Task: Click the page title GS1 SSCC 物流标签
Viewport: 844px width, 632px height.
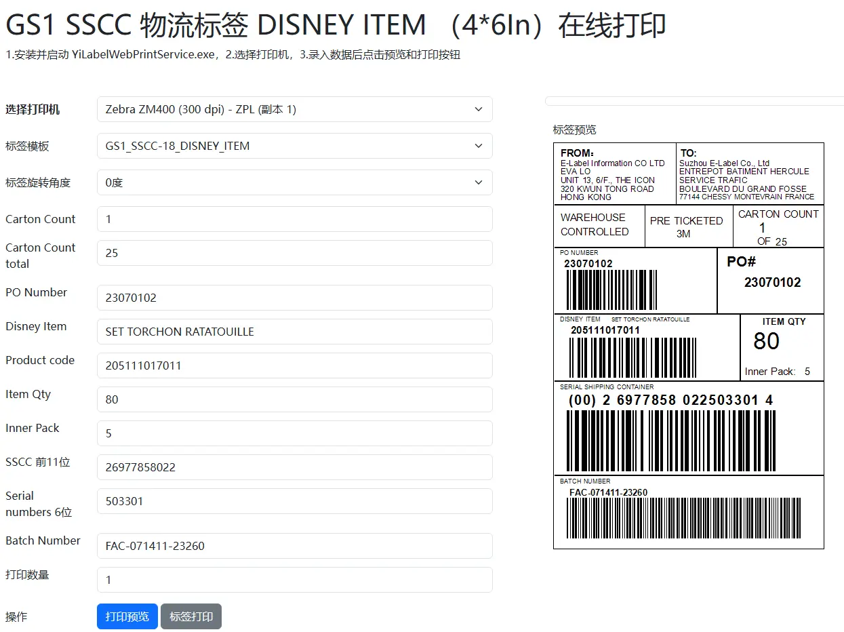Action: coord(336,26)
